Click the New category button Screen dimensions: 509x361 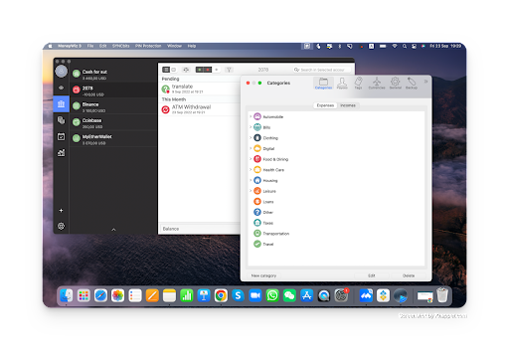[x=263, y=275]
